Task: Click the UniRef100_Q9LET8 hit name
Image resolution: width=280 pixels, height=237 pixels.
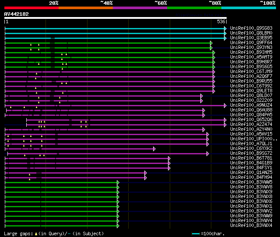Action: [x=251, y=91]
